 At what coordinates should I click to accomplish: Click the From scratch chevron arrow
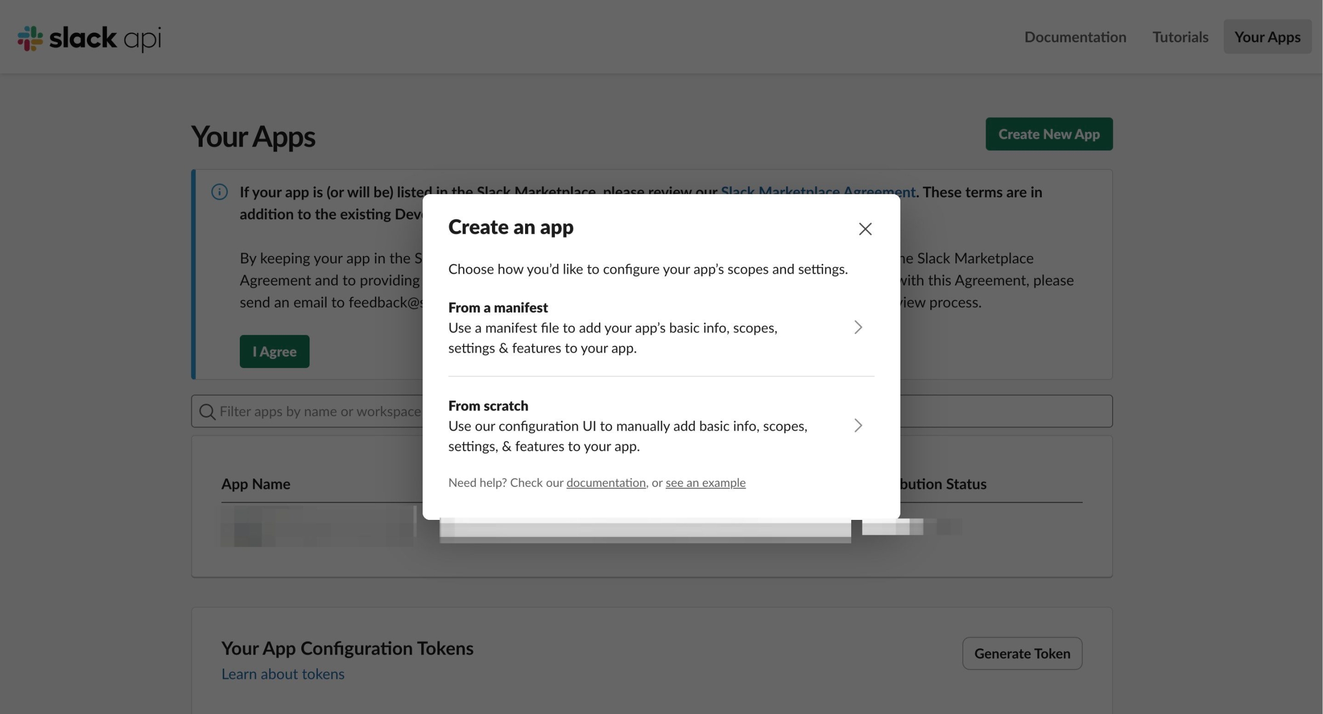pos(858,425)
